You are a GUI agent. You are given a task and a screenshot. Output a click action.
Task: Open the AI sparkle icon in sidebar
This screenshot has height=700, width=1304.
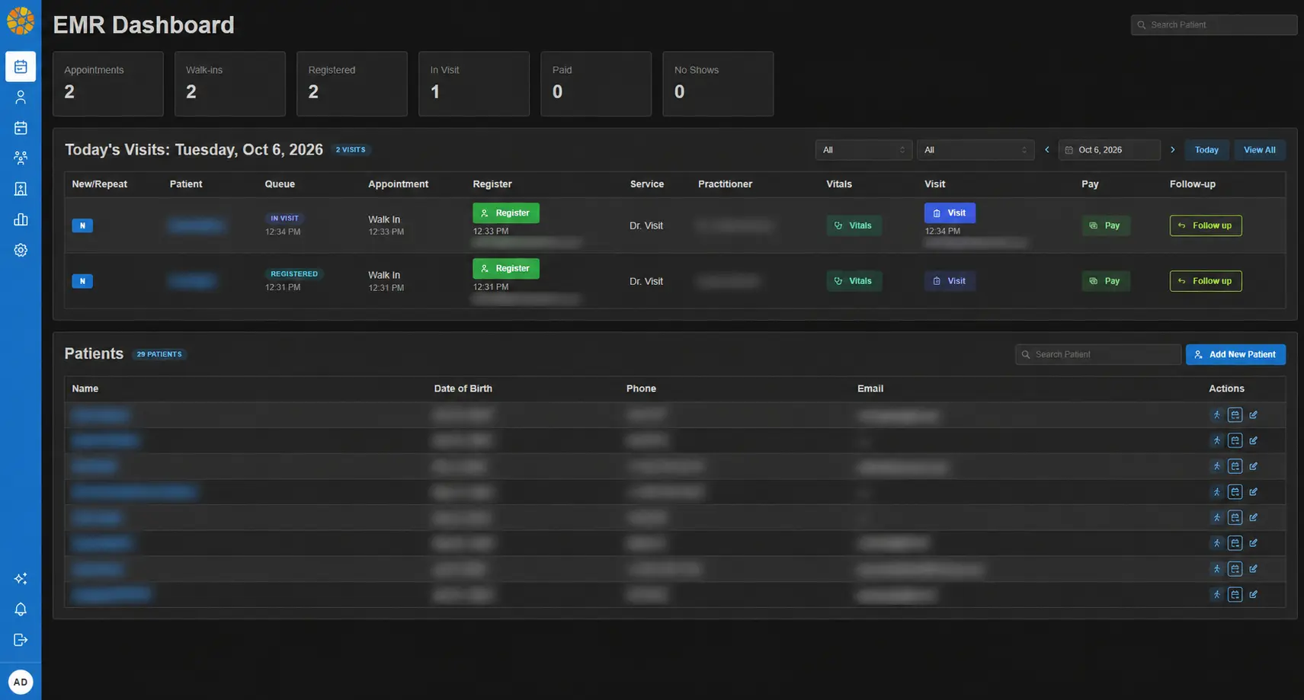point(21,579)
